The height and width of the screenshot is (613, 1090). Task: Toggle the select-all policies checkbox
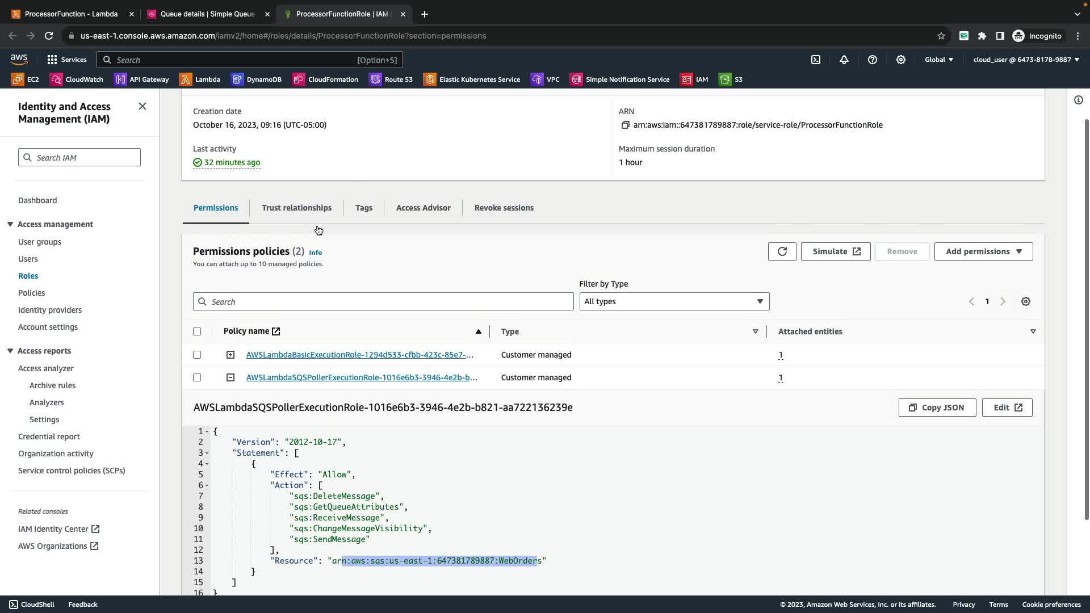(x=197, y=331)
